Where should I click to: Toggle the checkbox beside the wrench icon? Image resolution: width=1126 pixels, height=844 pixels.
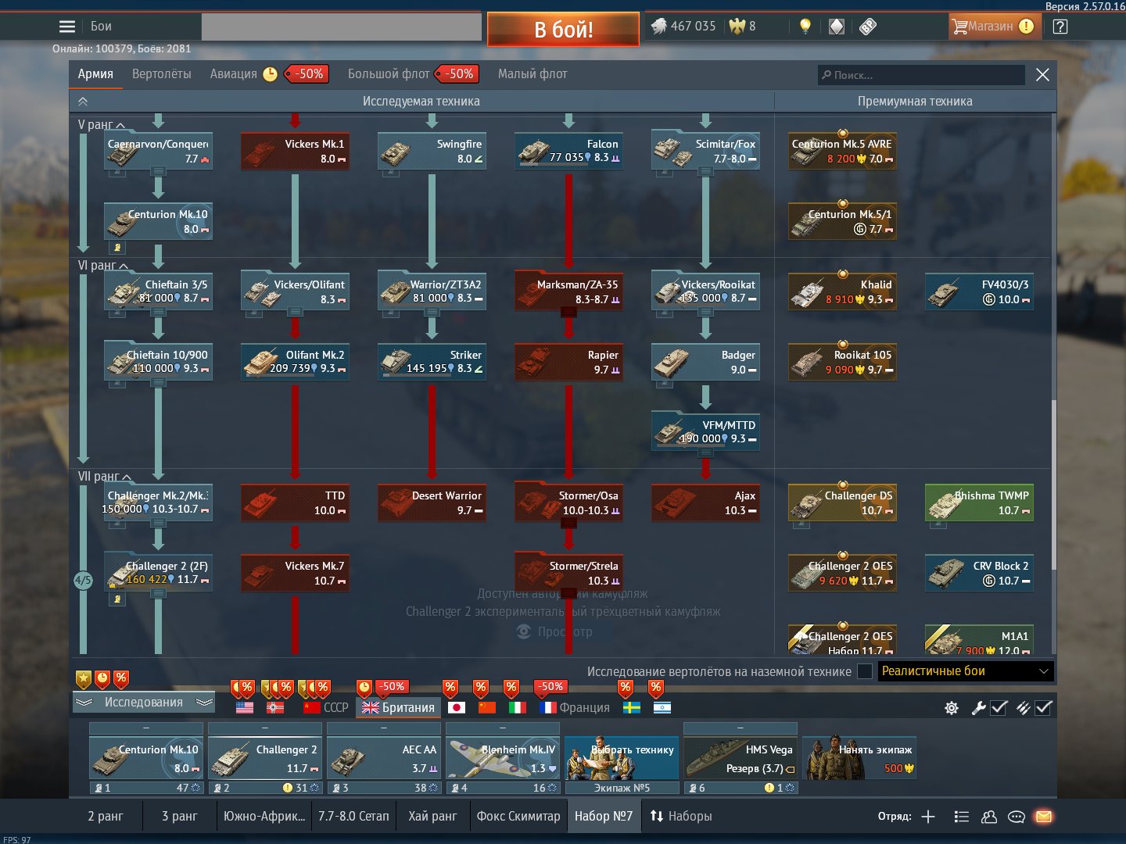tap(999, 708)
